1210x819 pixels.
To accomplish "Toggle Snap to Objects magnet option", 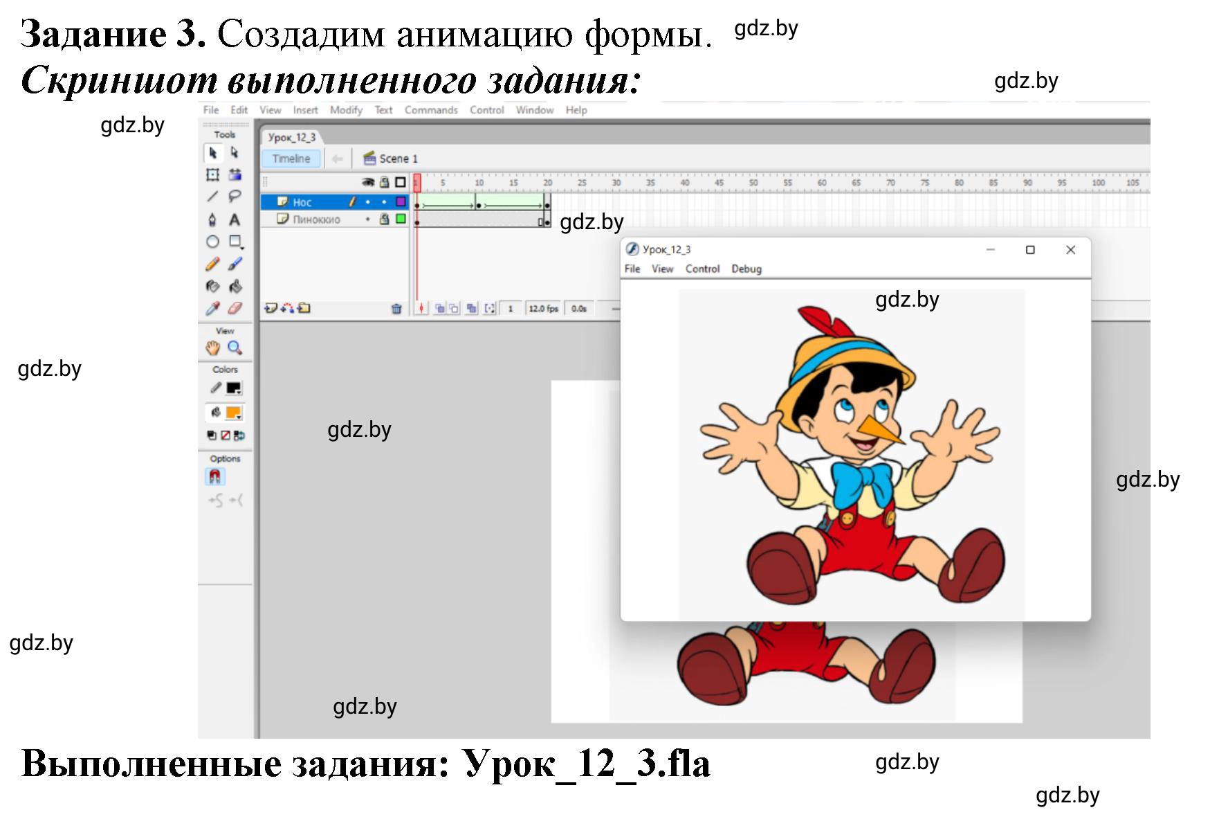I will (x=214, y=477).
